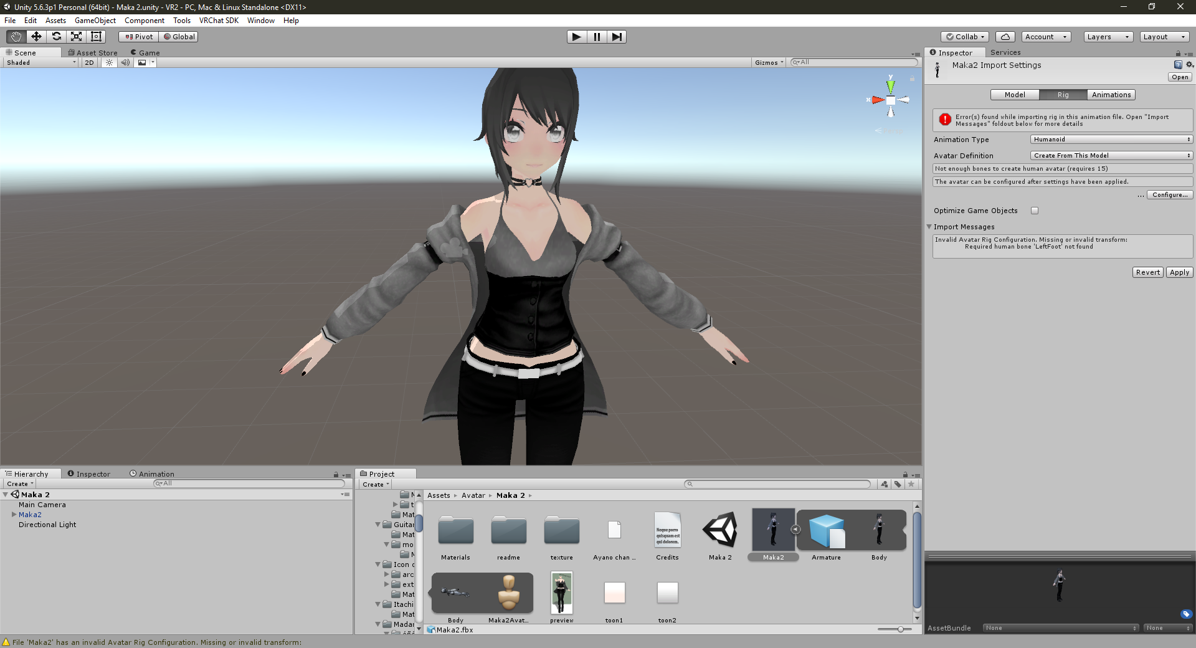Switch to the Animations import tab
1196x648 pixels.
point(1111,95)
